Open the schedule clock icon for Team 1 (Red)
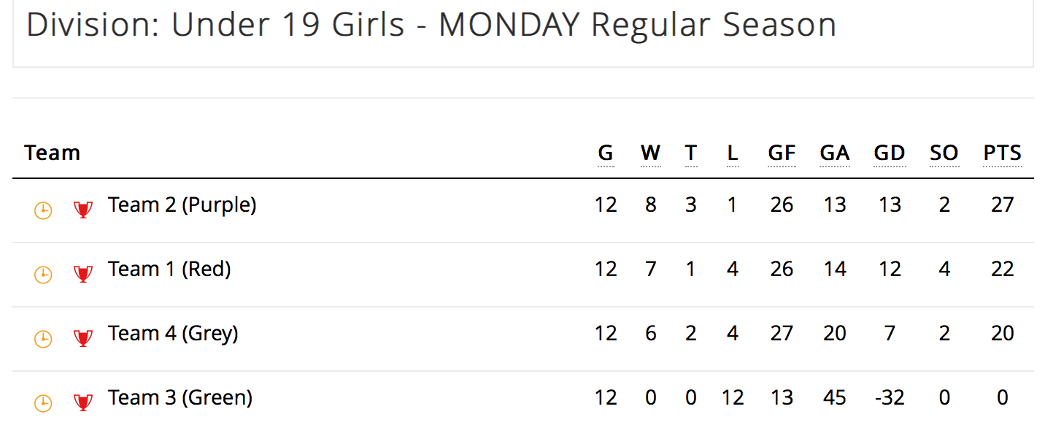 click(x=44, y=275)
